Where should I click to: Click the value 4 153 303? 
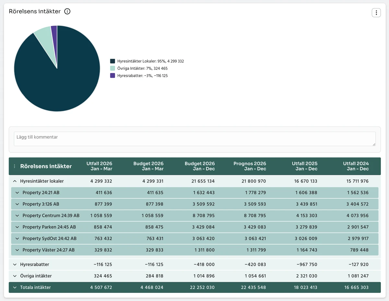pyautogui.click(x=306, y=215)
